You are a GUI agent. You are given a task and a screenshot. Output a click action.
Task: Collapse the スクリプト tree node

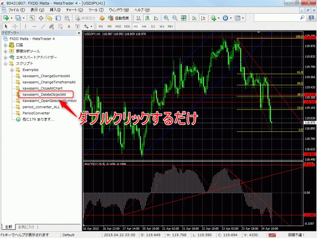tap(5, 64)
